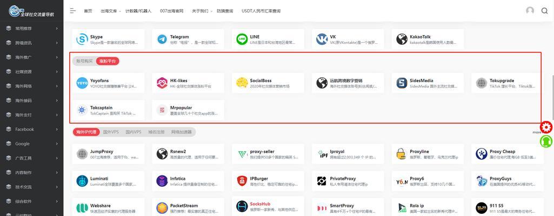Click the IPBurger red shield icon

[242, 181]
